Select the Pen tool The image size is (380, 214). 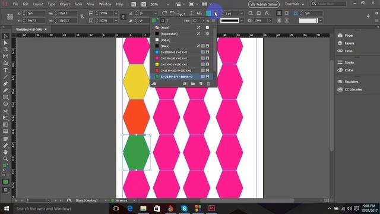(x=5, y=84)
